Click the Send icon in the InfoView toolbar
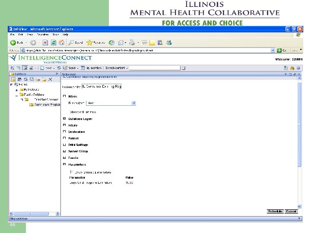Image resolution: width=311 pixels, height=233 pixels. [65, 68]
